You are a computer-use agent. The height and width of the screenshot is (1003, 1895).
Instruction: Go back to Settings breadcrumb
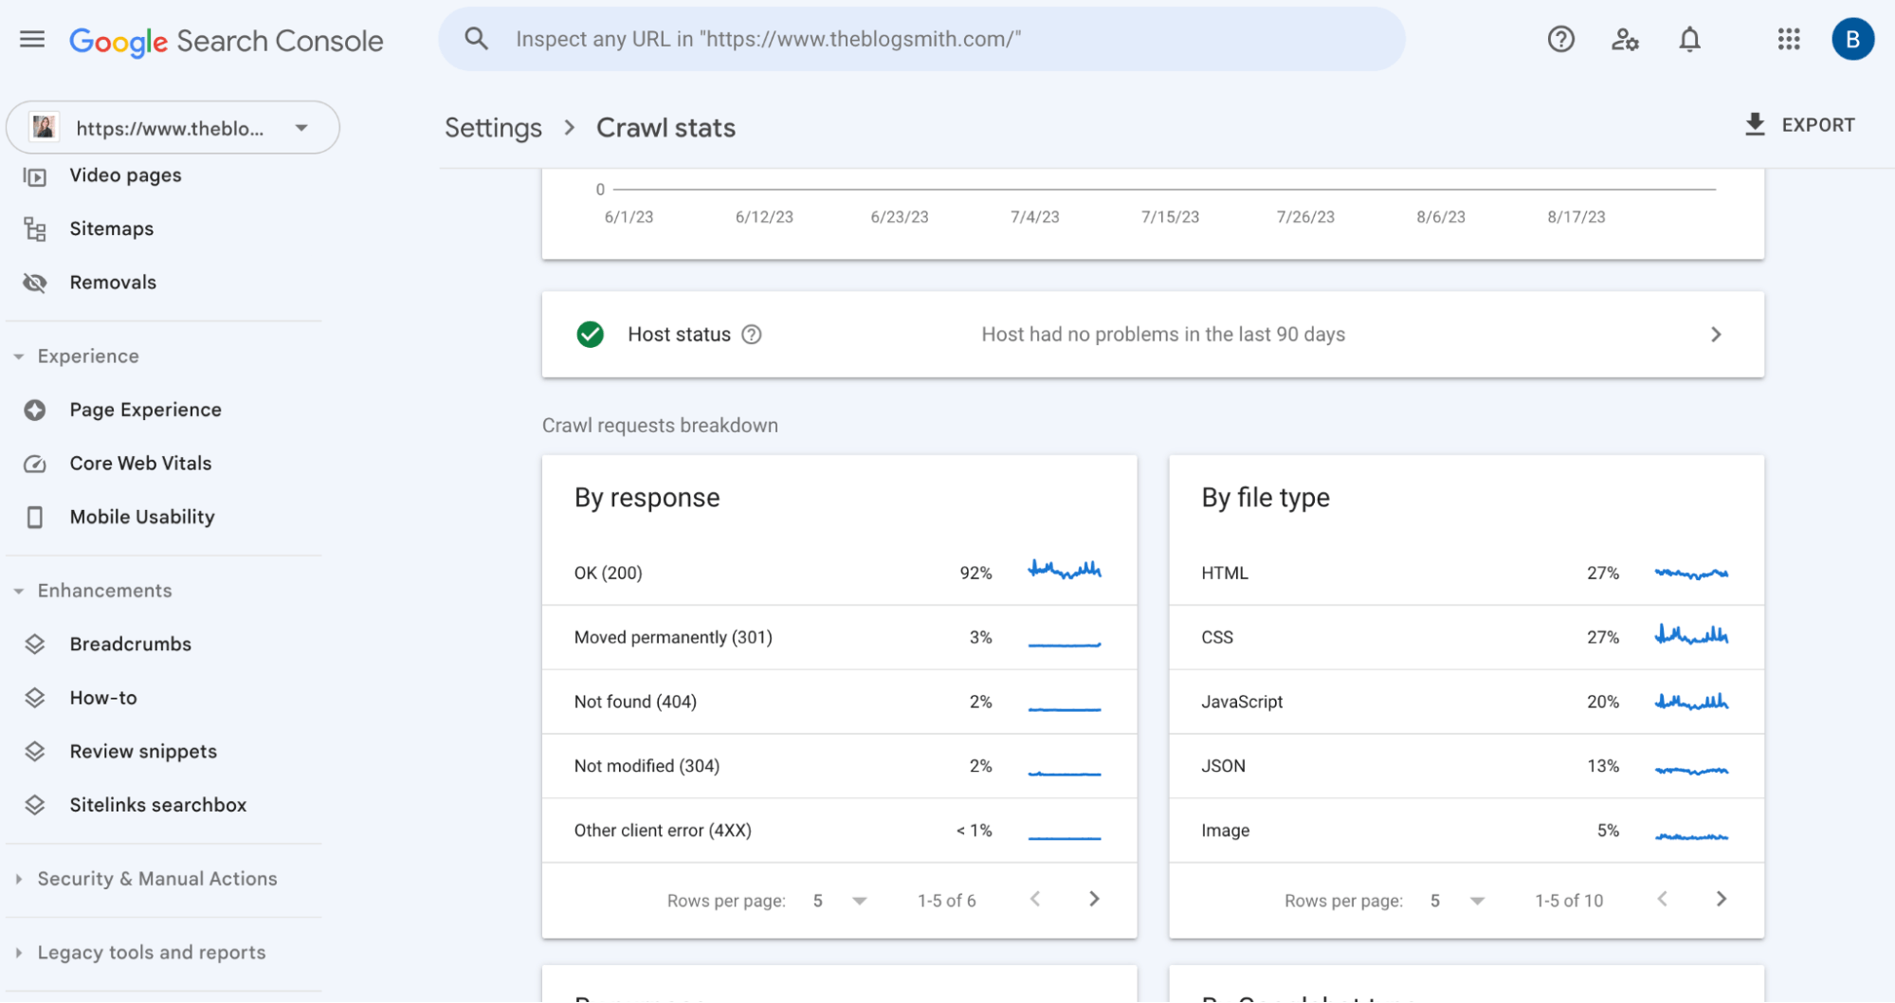tap(493, 128)
